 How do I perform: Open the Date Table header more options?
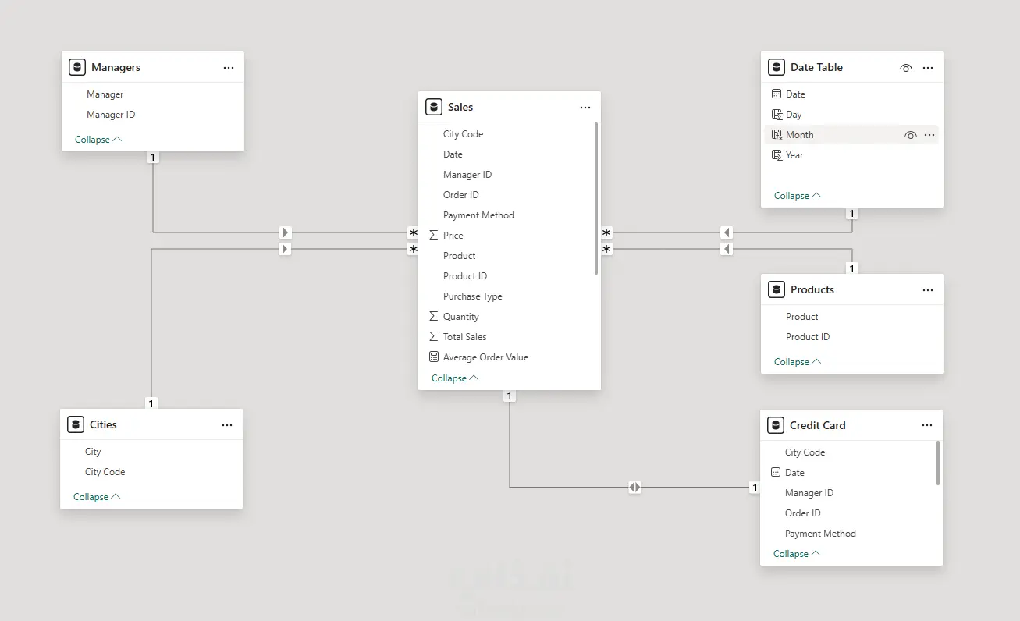tap(928, 68)
